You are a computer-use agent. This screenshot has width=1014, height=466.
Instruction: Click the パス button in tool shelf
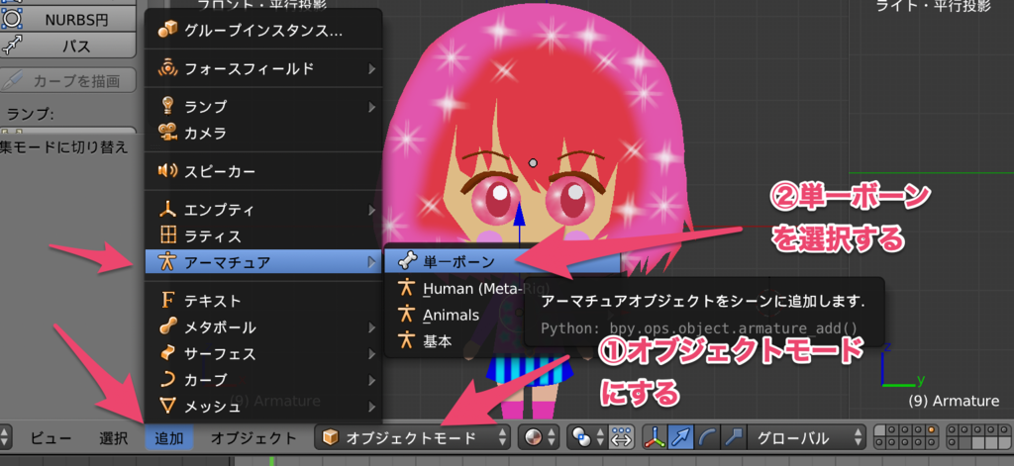coord(68,46)
